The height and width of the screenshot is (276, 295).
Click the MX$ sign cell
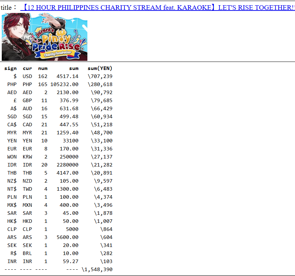click(x=12, y=205)
